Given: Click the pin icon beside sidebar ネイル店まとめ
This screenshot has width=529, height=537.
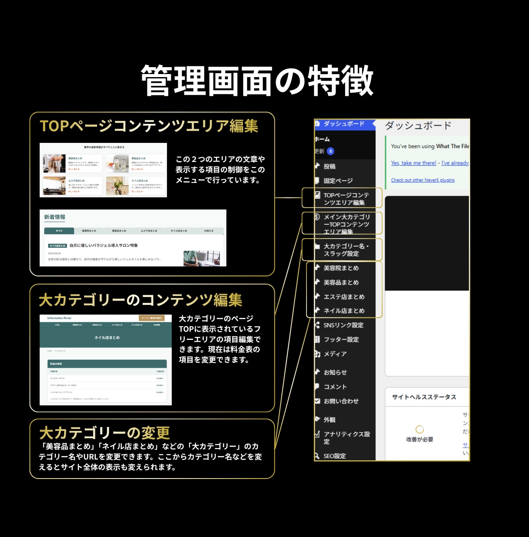Looking at the screenshot, I should click(x=317, y=311).
